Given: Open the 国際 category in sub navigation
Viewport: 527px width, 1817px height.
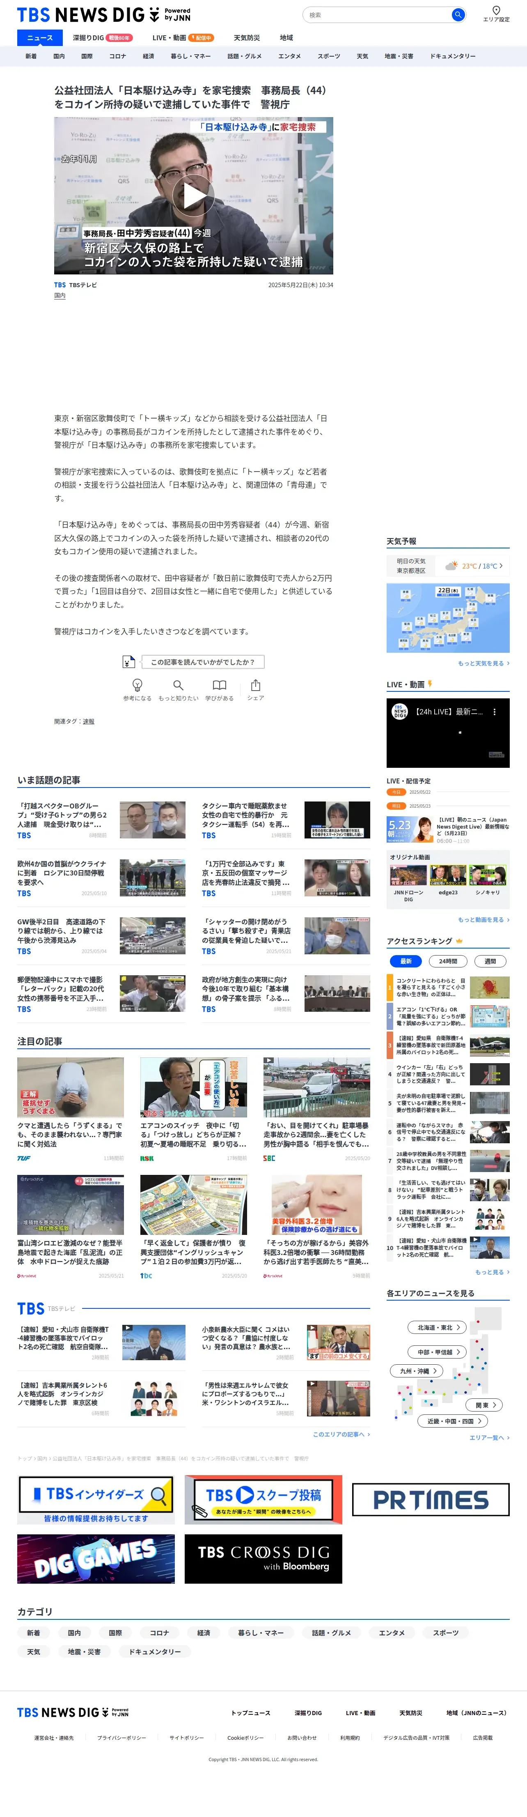Looking at the screenshot, I should tap(87, 56).
